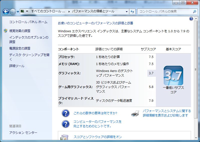Click the メモリ (RAM): row label

click(x=69, y=64)
